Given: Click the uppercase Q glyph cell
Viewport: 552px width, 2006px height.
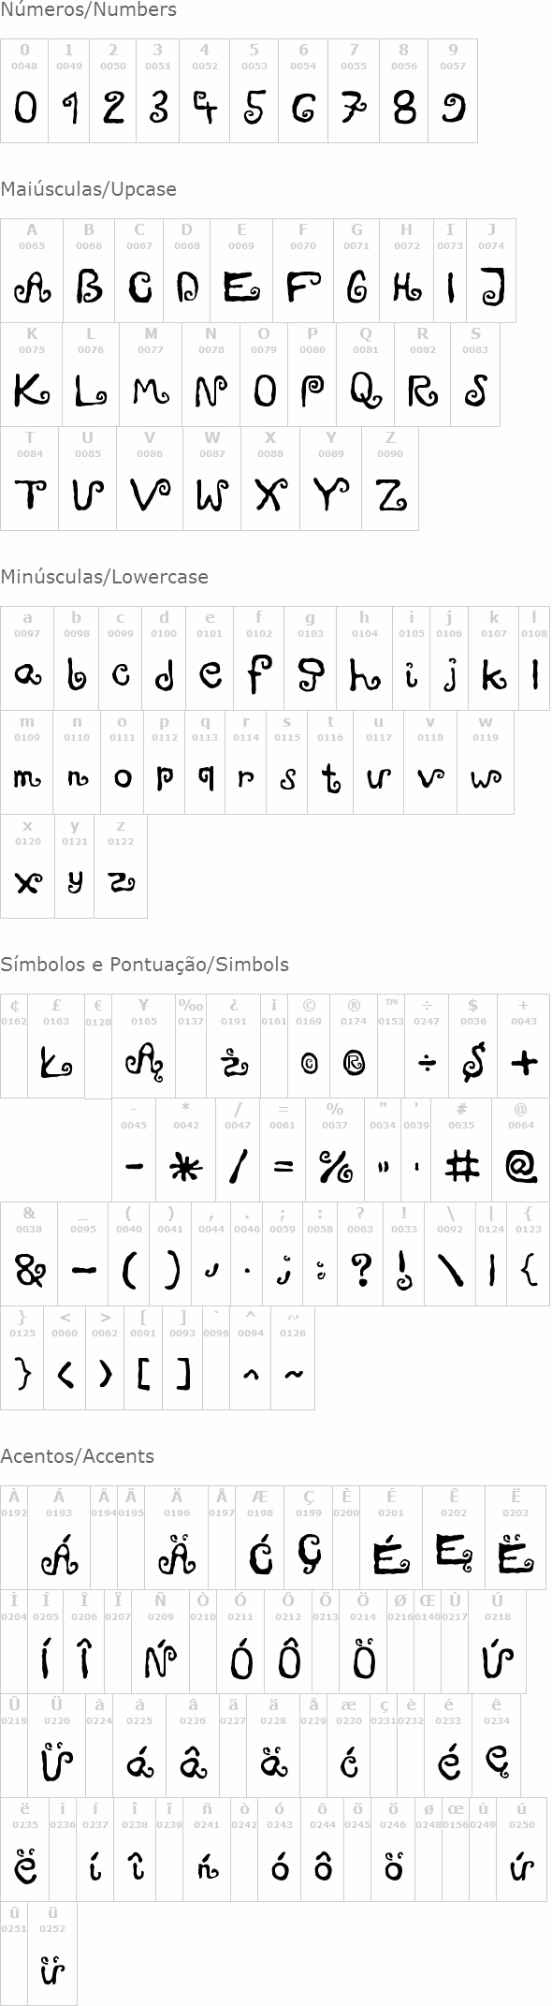Looking at the screenshot, I should 365,375.
